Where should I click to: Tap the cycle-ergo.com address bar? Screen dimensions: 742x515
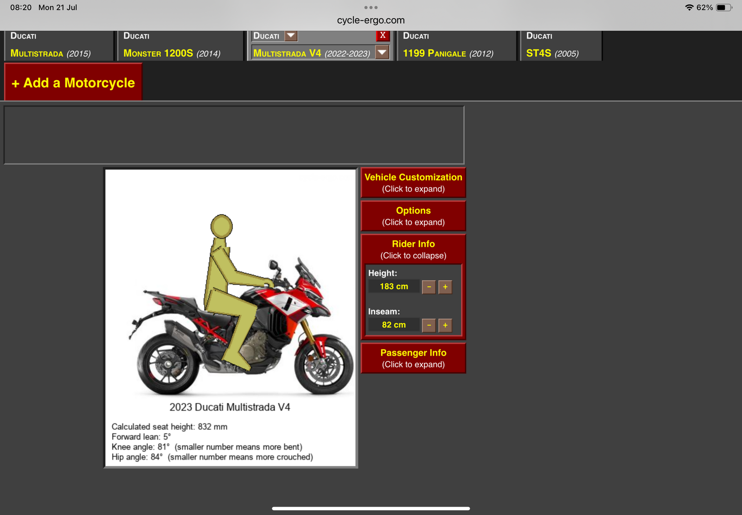tap(371, 20)
